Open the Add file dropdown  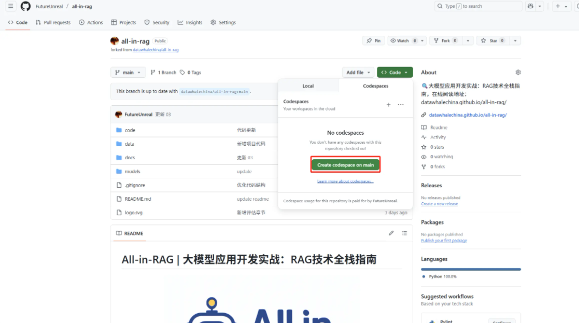(x=358, y=72)
